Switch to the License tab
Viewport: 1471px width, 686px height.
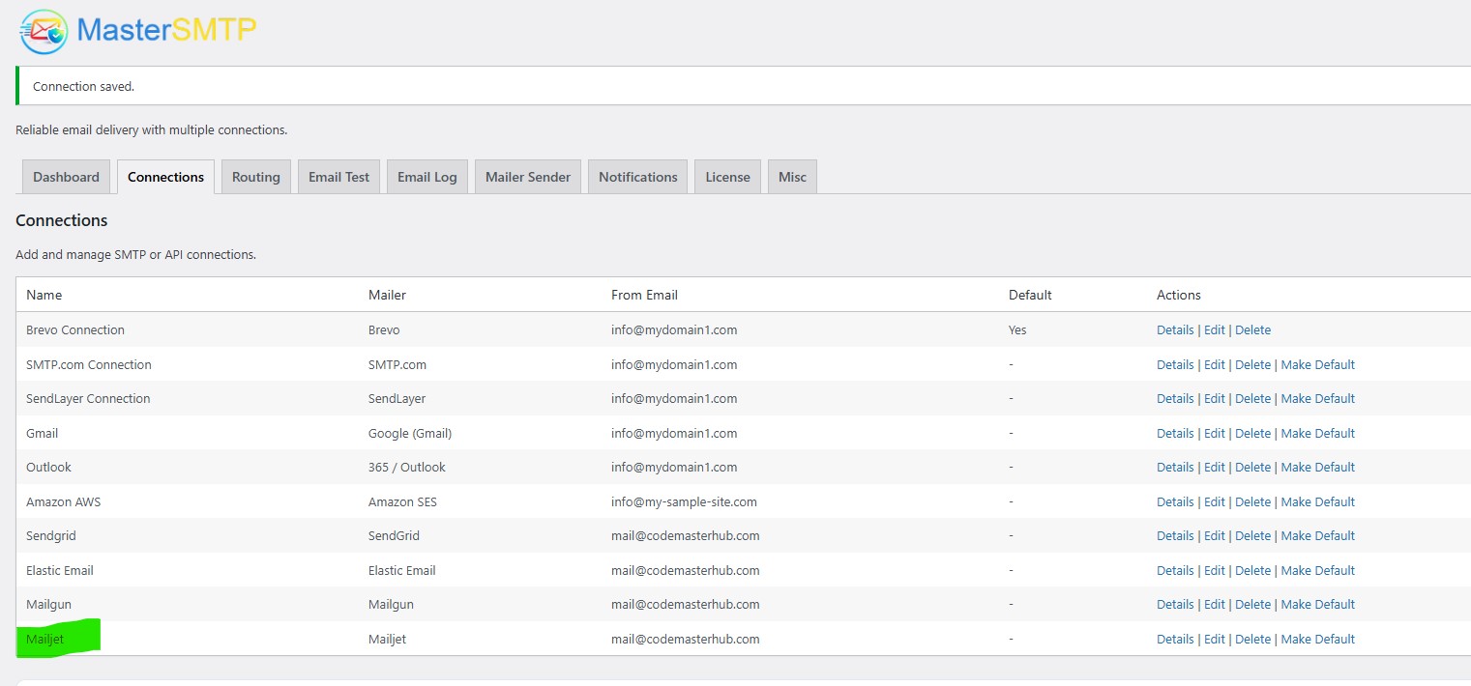[727, 177]
